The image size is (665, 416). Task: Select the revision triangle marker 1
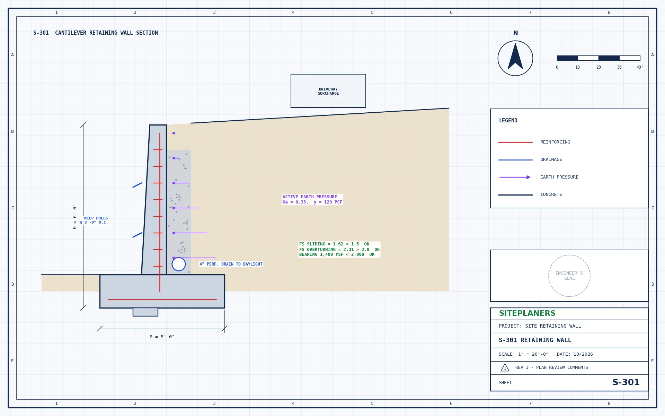tap(505, 367)
